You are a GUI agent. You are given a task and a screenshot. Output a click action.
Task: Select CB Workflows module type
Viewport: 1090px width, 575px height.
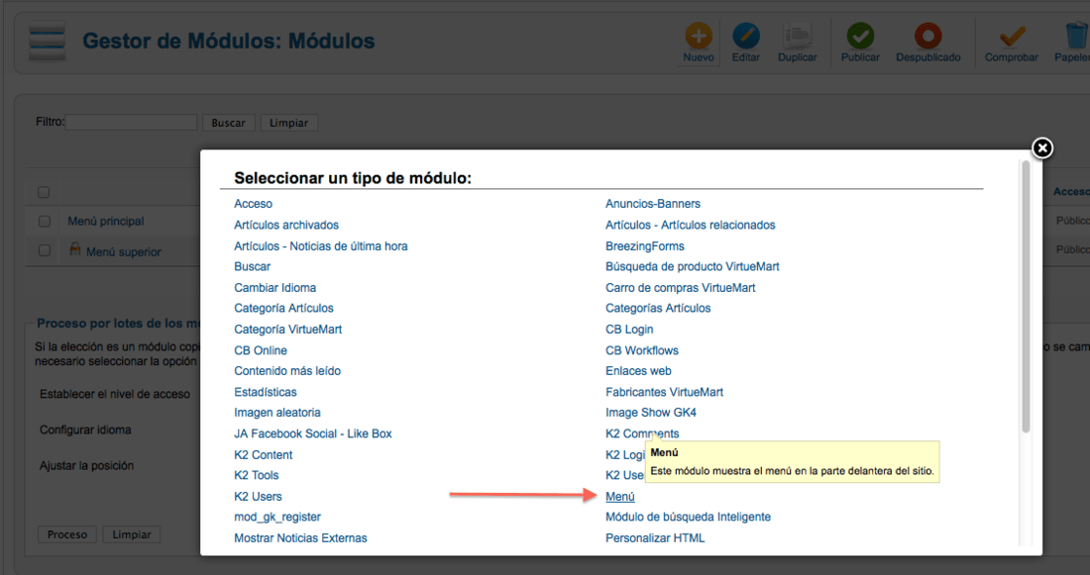(642, 350)
